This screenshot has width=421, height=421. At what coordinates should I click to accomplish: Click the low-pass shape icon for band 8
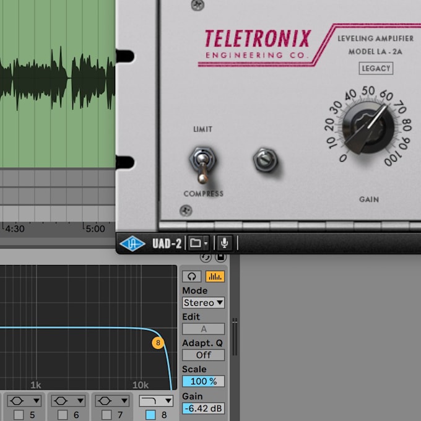[x=150, y=401]
